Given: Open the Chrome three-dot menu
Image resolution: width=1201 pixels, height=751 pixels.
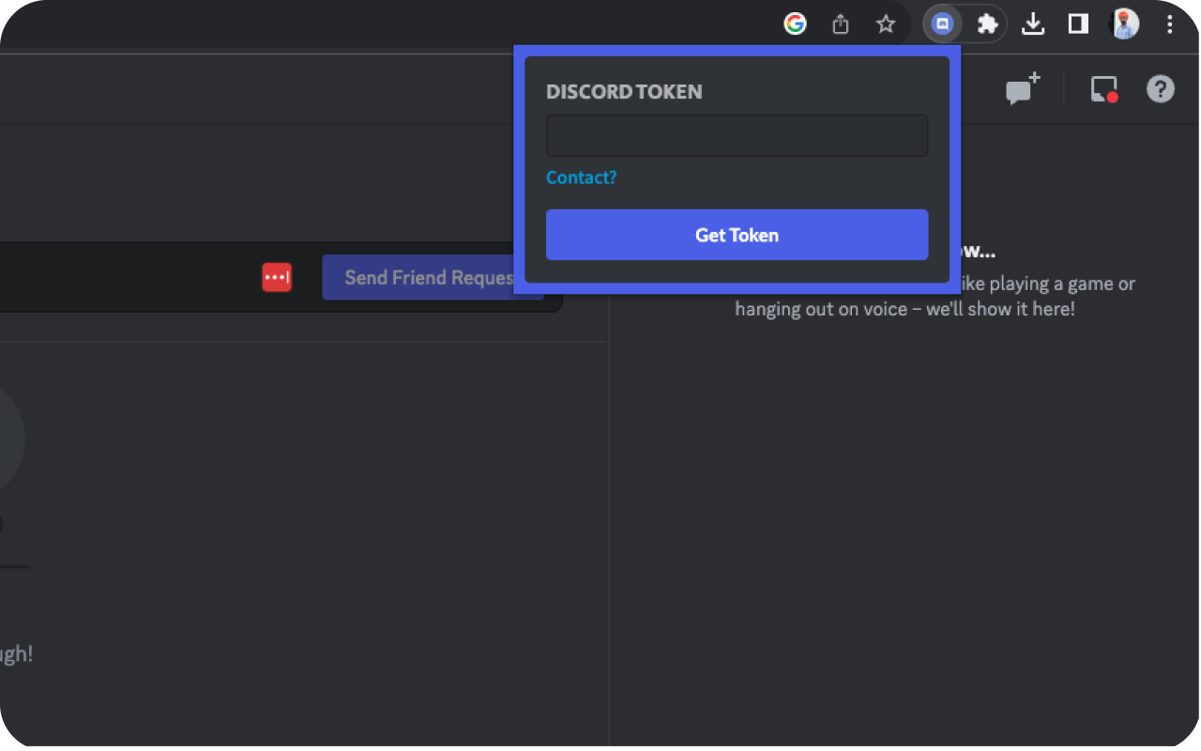Looking at the screenshot, I should click(1169, 23).
